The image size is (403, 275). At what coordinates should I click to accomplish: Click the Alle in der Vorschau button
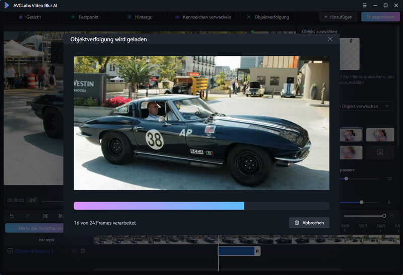click(x=34, y=228)
